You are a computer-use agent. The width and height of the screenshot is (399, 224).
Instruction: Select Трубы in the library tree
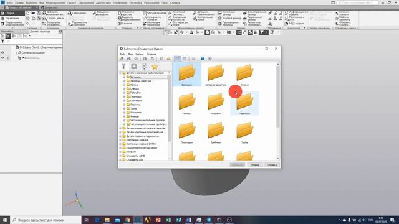coord(133,108)
